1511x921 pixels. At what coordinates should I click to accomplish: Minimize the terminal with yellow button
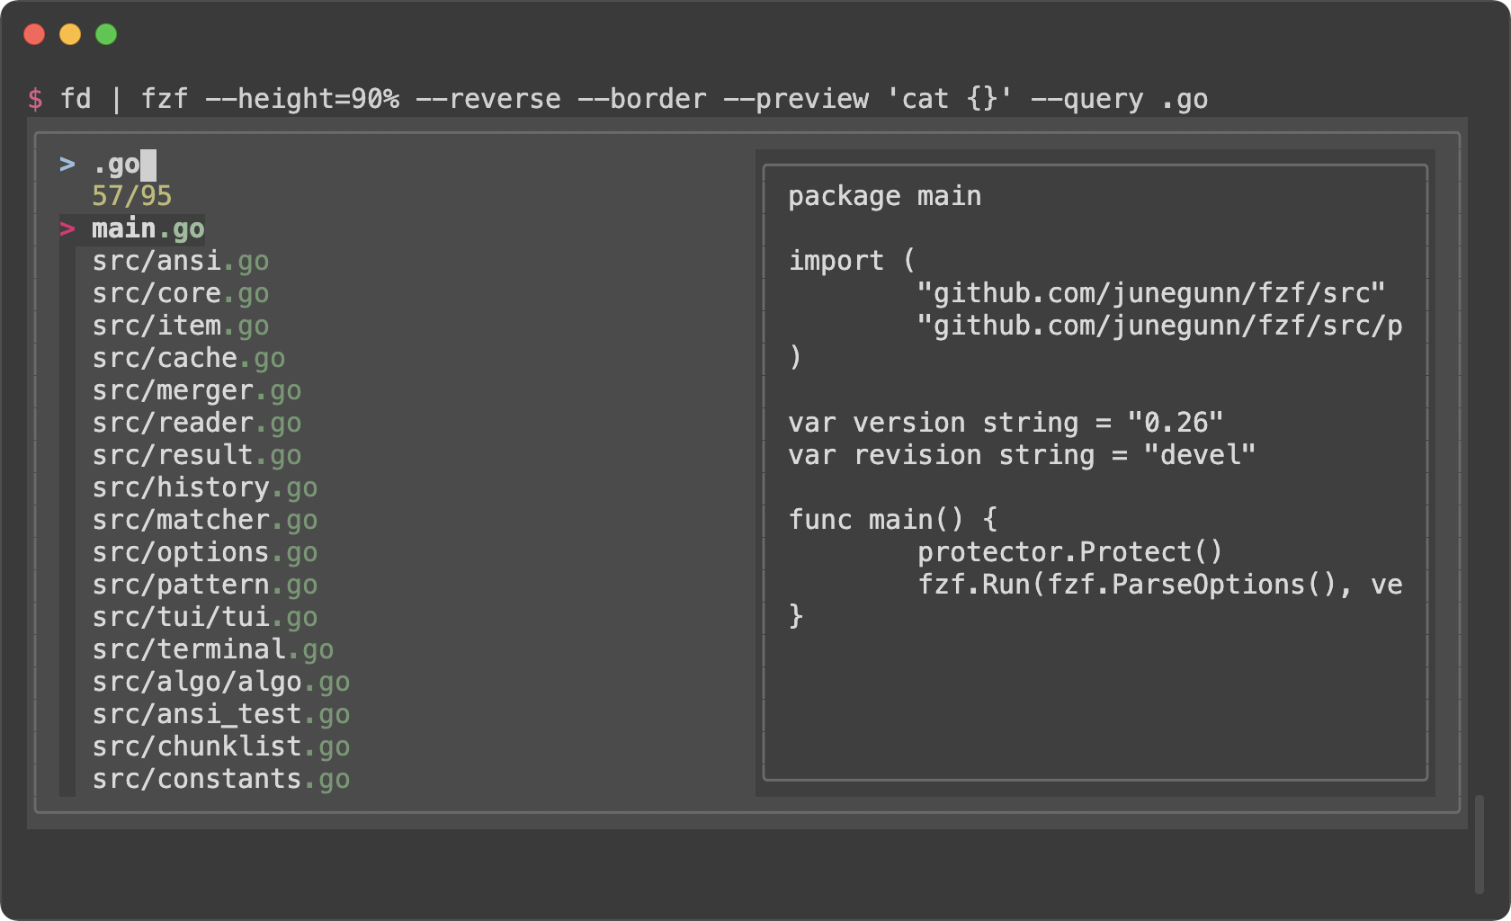coord(70,34)
